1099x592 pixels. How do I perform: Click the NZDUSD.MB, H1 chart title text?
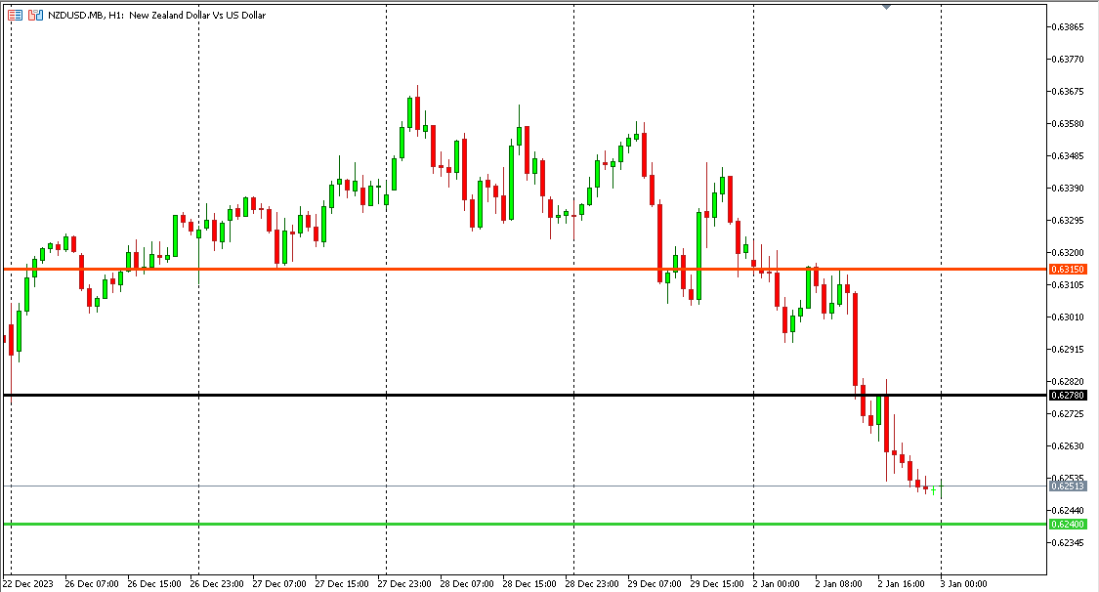[155, 16]
